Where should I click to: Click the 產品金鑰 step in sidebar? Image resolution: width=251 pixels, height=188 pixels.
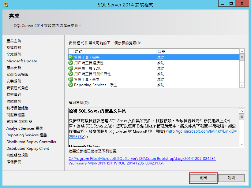(14, 41)
